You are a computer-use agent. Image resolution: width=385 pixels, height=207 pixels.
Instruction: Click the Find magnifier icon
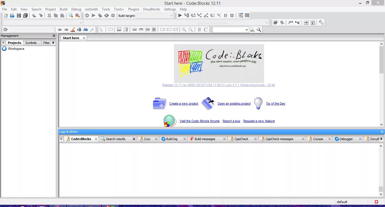pos(71,15)
